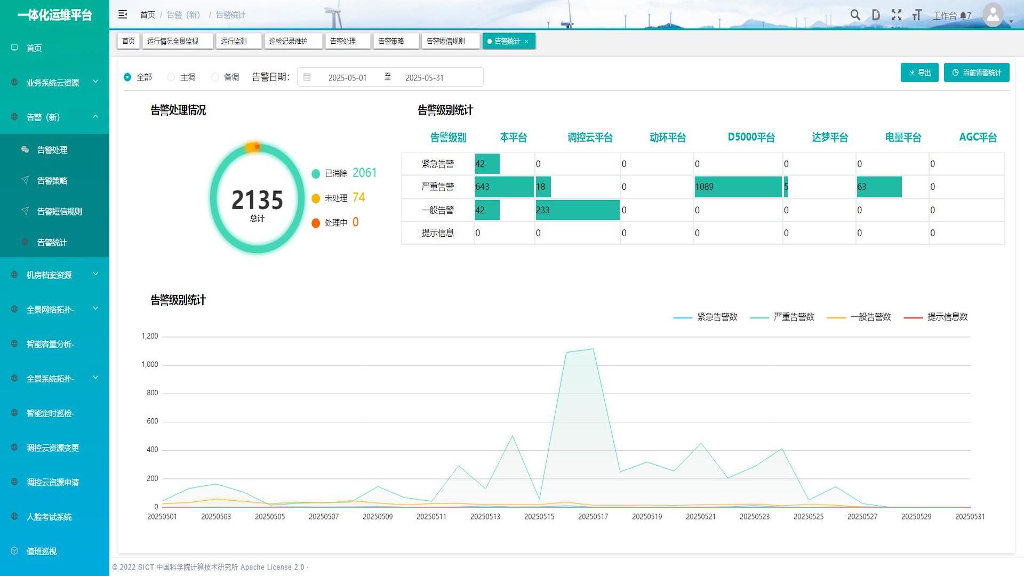Image resolution: width=1024 pixels, height=576 pixels.
Task: Click the 导出 export button
Action: [919, 73]
